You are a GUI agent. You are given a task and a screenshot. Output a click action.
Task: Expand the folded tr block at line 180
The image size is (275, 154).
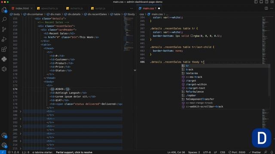21,111
